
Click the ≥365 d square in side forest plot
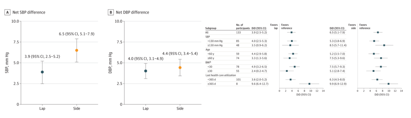(x=388, y=84)
